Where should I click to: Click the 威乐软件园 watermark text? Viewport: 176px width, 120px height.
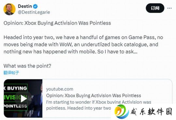[151, 112]
